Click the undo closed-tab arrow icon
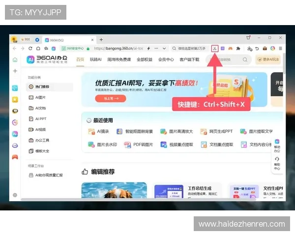 (x=257, y=49)
